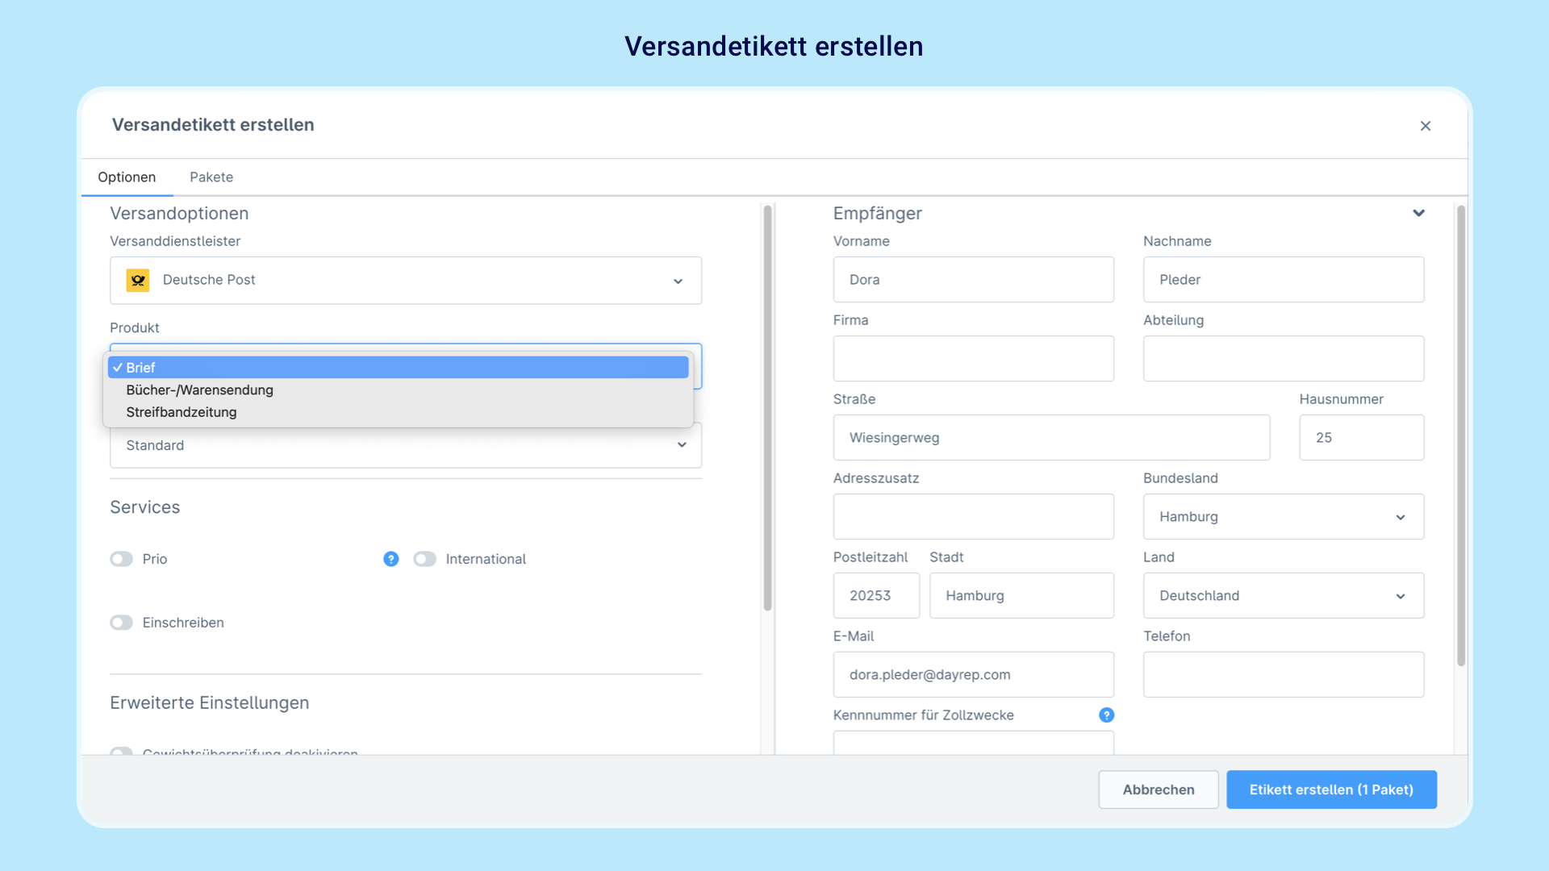The width and height of the screenshot is (1549, 871).
Task: Choose Streifbandzeitung product option
Action: pos(399,412)
